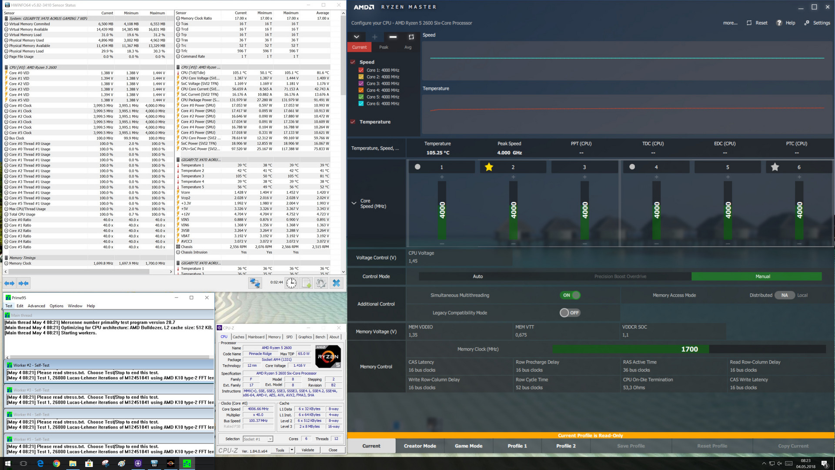This screenshot has width=835, height=470.
Task: Show hidden tray icons chevron
Action: click(x=764, y=463)
